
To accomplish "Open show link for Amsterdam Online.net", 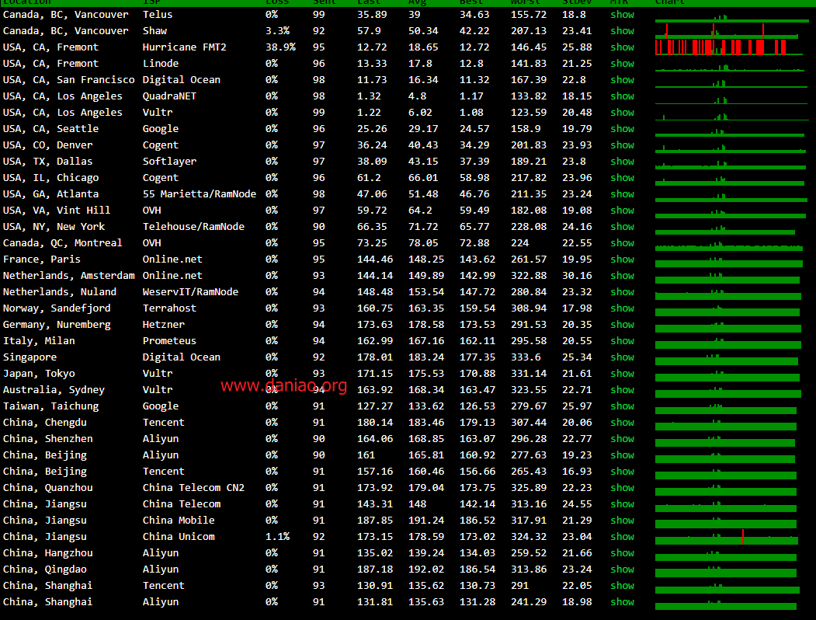I will [622, 275].
